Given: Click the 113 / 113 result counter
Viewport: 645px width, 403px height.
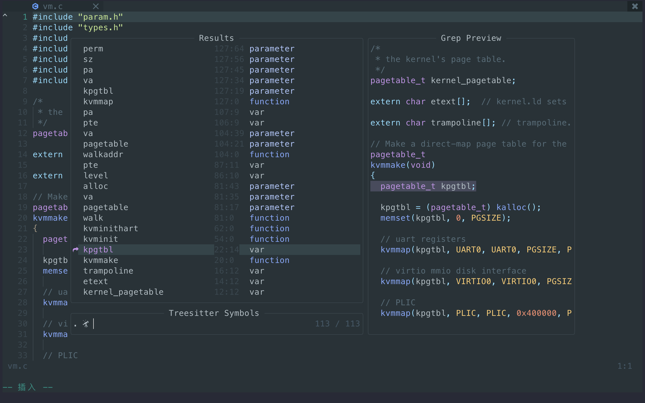Looking at the screenshot, I should (x=337, y=324).
